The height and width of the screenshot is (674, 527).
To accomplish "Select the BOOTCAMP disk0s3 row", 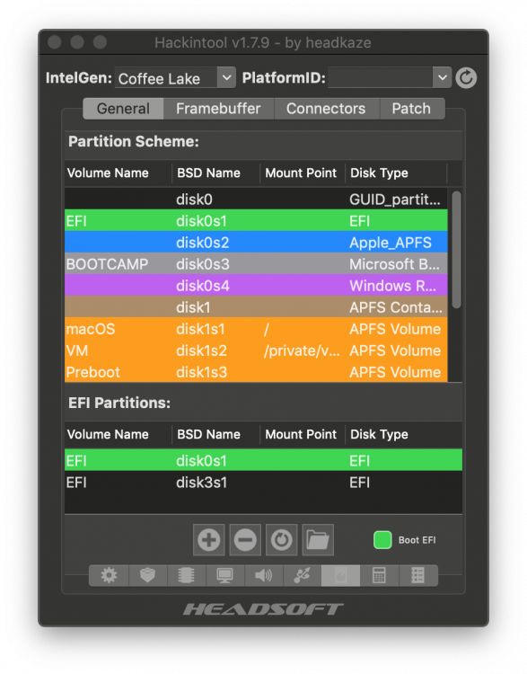I will pos(256,263).
